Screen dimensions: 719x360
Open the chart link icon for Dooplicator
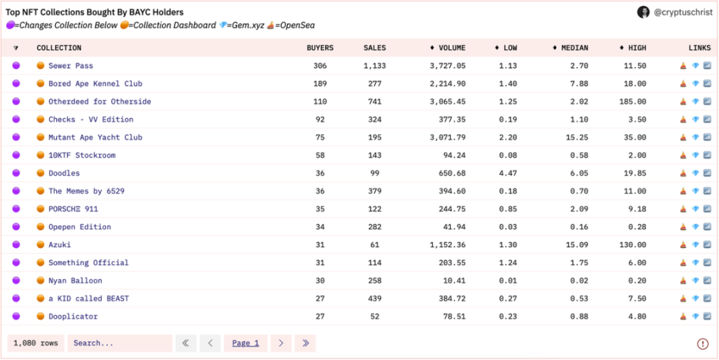707,316
